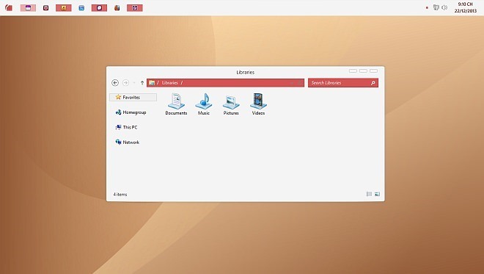The height and width of the screenshot is (274, 484).
Task: Select the Libraries breadcrumb in address bar
Action: [170, 82]
